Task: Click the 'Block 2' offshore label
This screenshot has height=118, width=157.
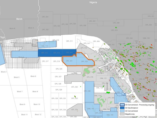Action: [4, 72]
